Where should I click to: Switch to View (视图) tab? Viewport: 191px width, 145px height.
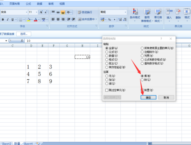click(x=62, y=4)
